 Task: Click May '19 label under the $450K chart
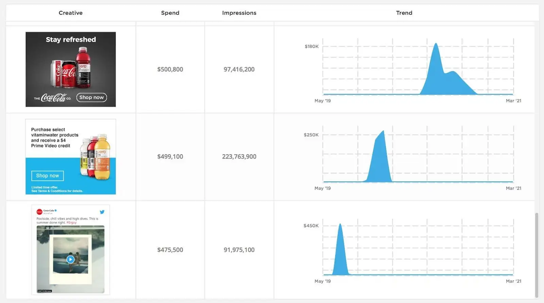click(x=322, y=281)
